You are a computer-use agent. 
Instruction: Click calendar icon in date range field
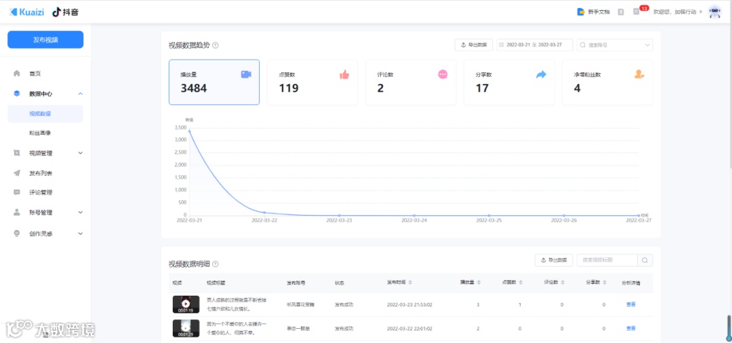point(502,45)
